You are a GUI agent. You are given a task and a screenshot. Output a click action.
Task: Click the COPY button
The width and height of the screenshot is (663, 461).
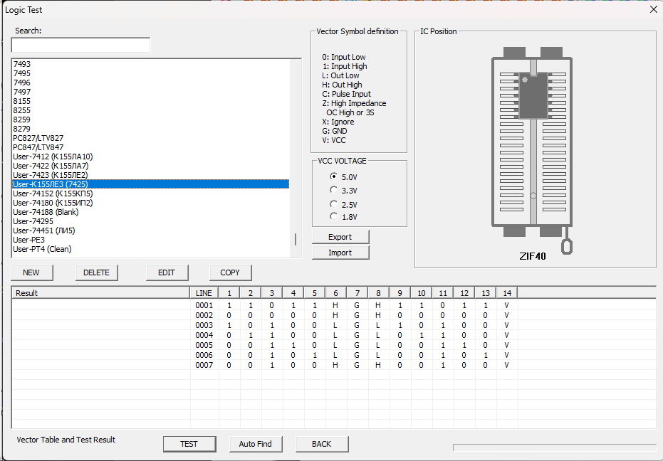230,272
